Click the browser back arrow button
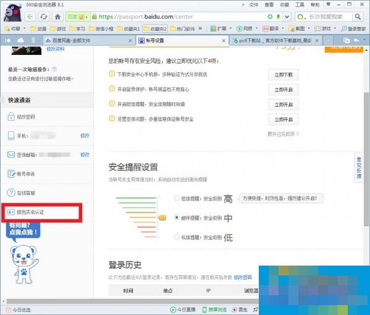The height and width of the screenshot is (315, 370). pos(30,17)
